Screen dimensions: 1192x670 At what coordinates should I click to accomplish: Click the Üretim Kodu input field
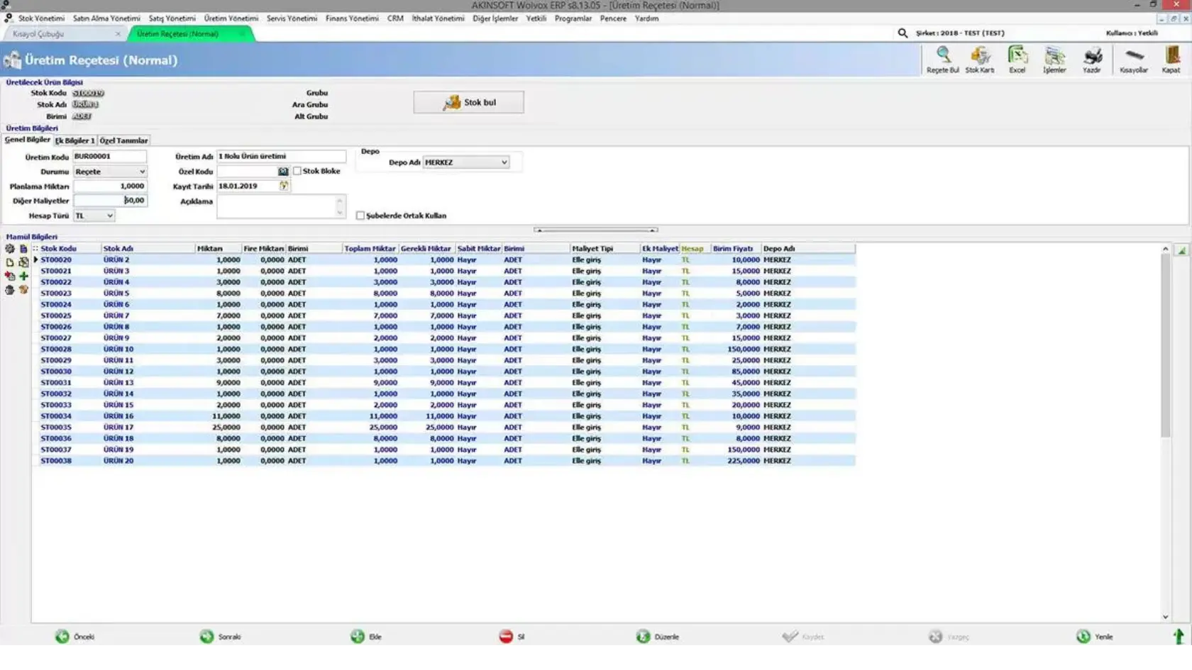click(x=110, y=156)
